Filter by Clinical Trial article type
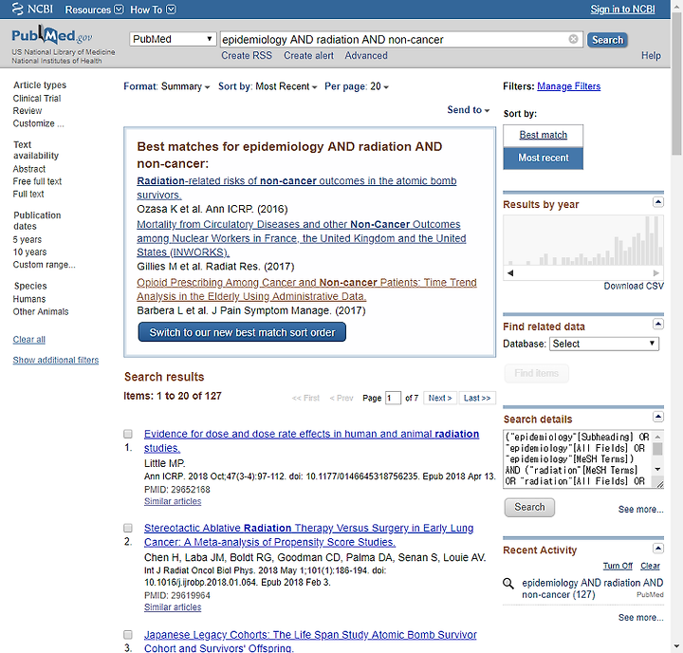The image size is (683, 653). coord(37,99)
